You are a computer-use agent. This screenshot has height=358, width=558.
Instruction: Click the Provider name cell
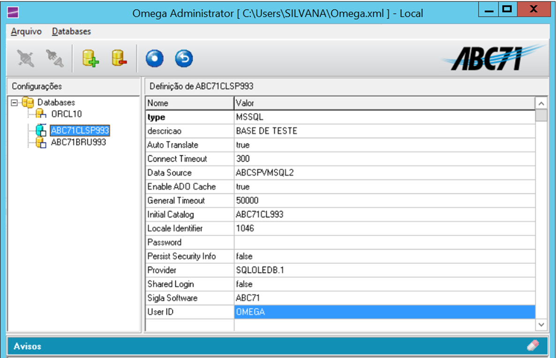(190, 270)
